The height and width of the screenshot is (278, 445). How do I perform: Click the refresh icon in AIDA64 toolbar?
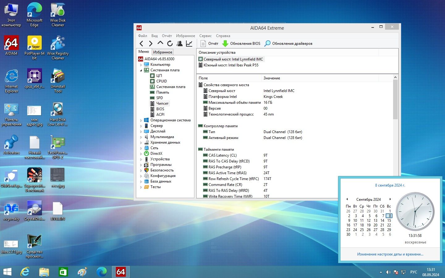coord(170,44)
